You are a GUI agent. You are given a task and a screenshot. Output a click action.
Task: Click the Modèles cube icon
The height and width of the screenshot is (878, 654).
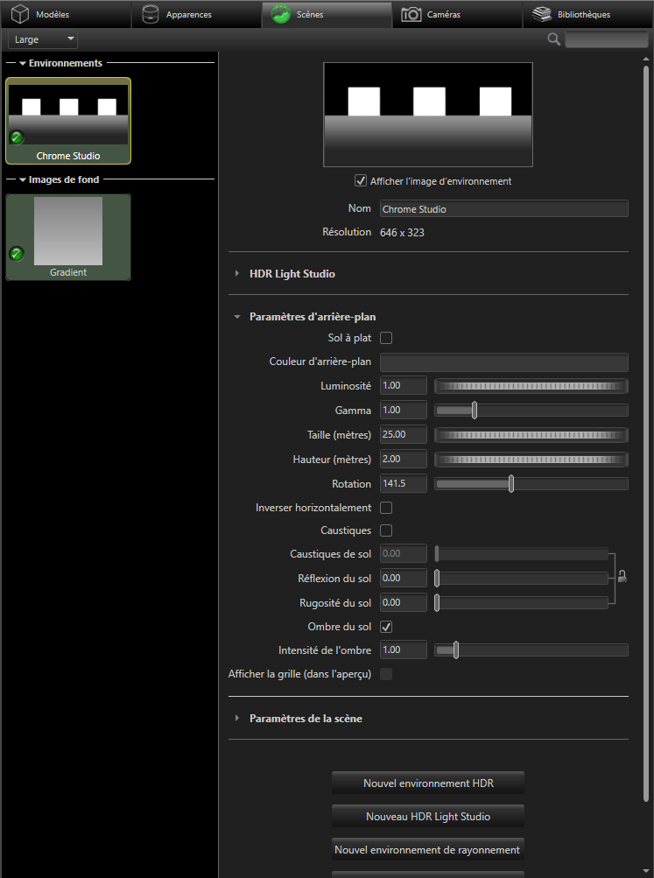(x=19, y=14)
